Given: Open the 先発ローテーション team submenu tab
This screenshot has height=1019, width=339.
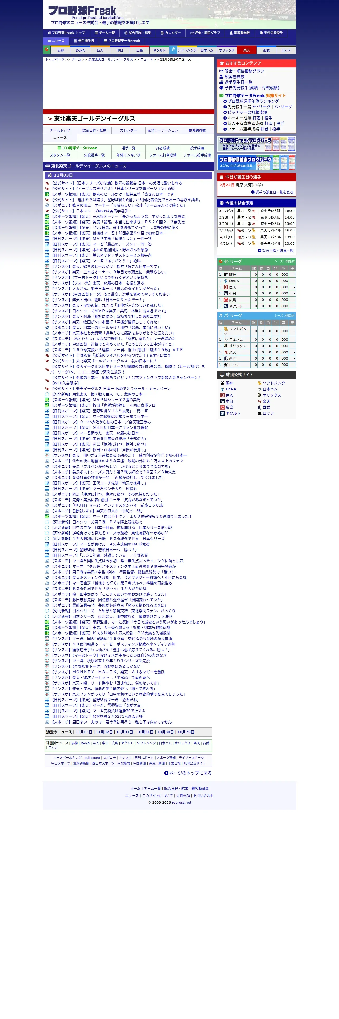Looking at the screenshot, I should (x=163, y=130).
